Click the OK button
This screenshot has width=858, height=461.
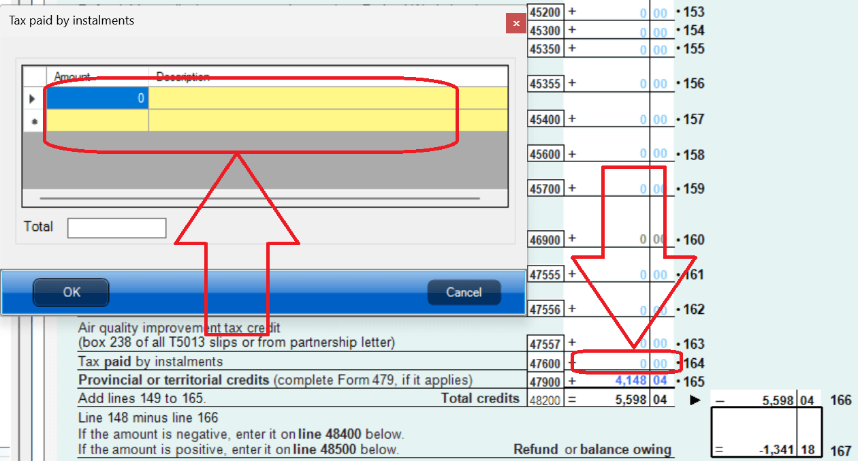[x=71, y=292]
